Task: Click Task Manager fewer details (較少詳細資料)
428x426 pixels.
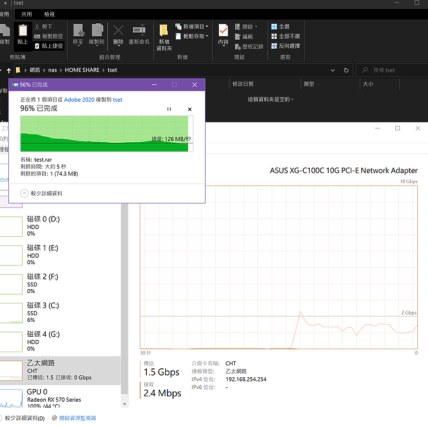Action: click(23, 418)
